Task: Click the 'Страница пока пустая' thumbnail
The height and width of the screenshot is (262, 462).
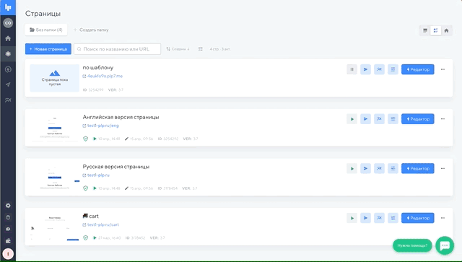Action: click(x=55, y=78)
